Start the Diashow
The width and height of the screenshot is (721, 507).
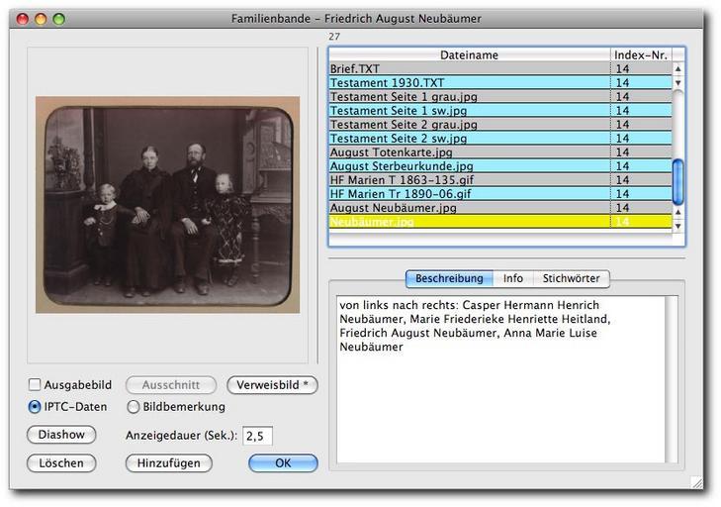click(61, 435)
